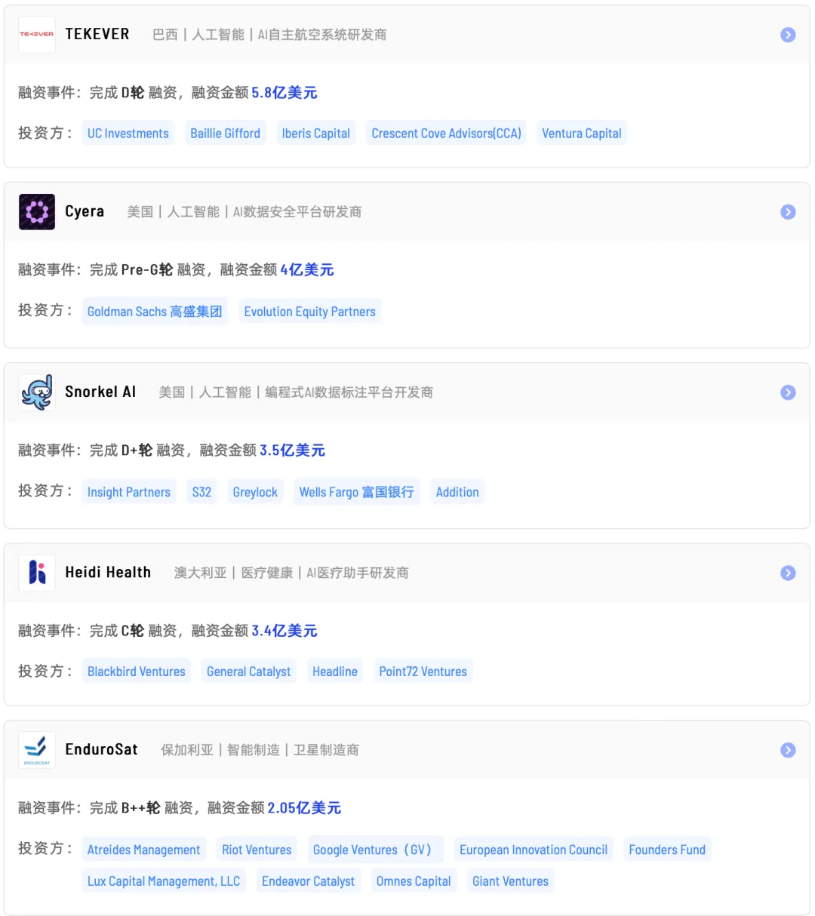Click the 3.5亿美元 funding amount
The image size is (815, 916).
[x=292, y=450]
